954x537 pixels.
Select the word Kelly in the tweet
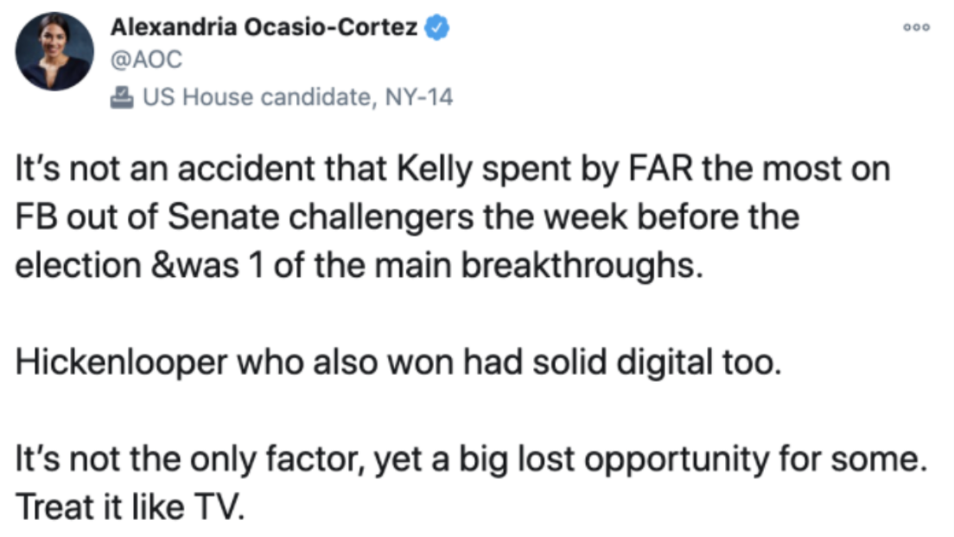pyautogui.click(x=435, y=169)
